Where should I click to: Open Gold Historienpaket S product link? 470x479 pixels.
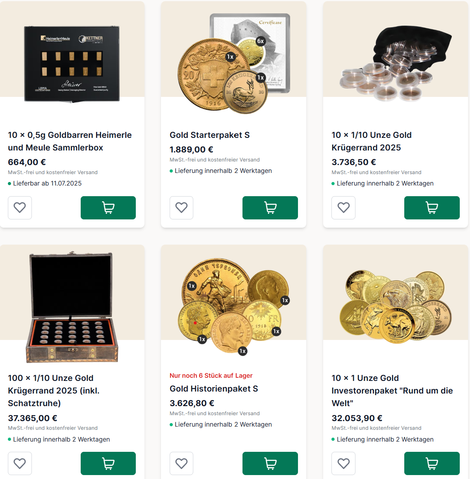tap(214, 389)
